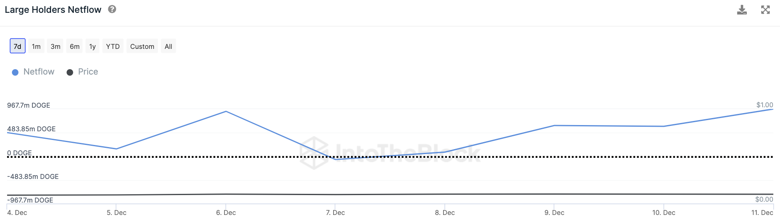Toggle the Netflow series legend
This screenshot has height=222, width=780.
tap(39, 72)
